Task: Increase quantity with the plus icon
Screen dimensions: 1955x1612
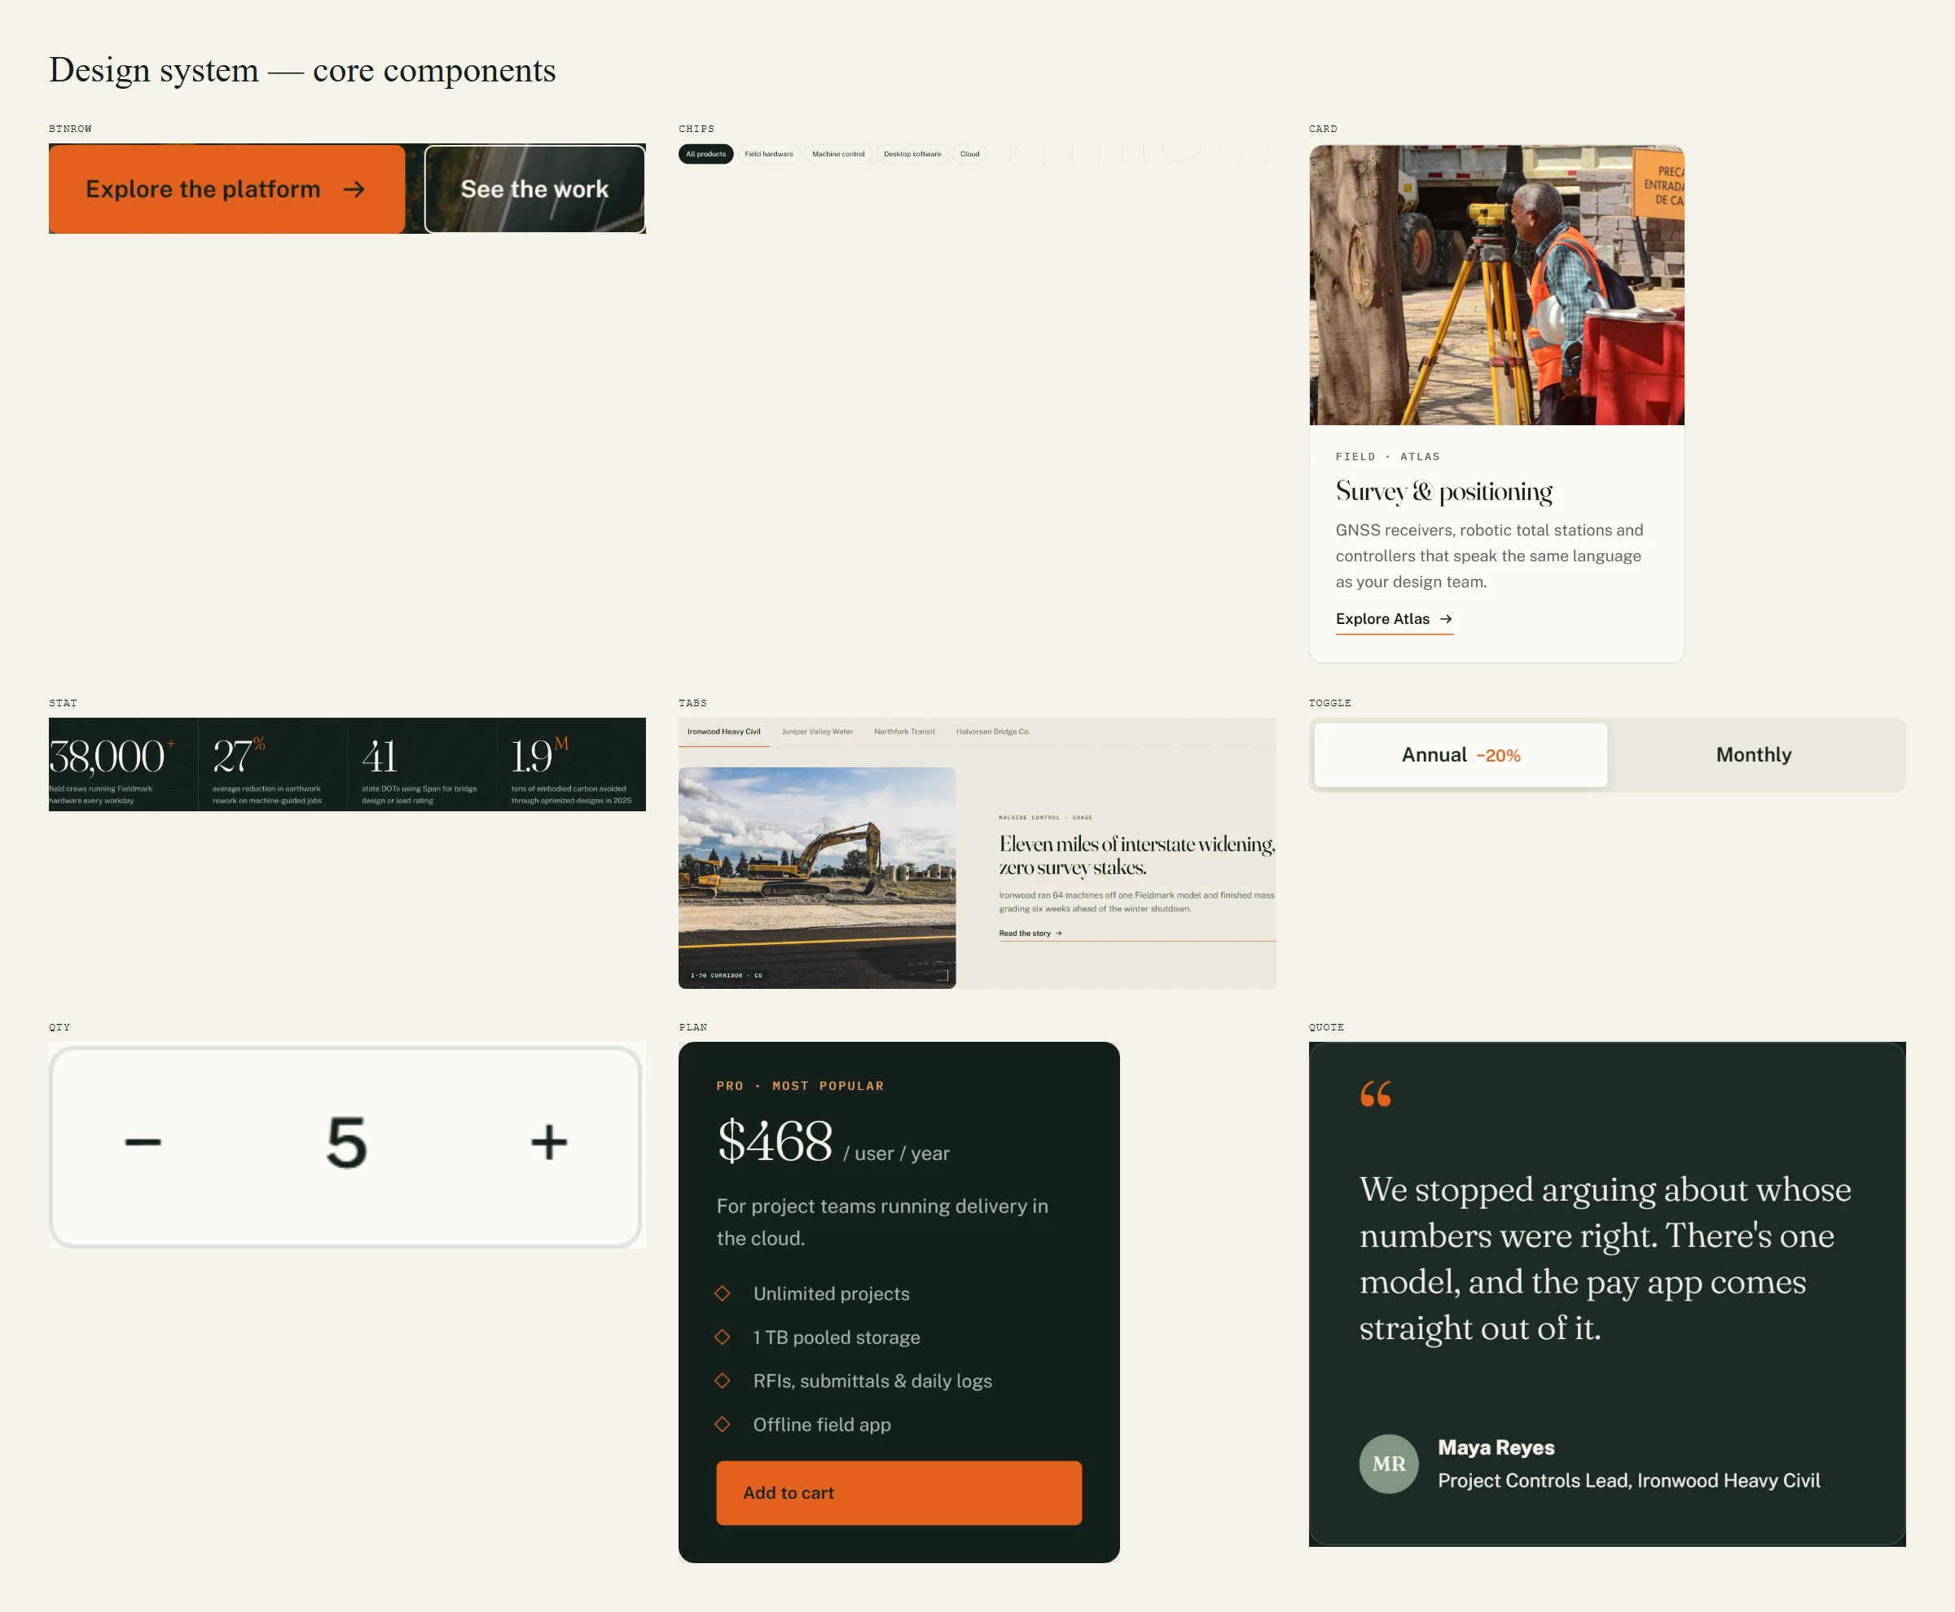Action: [549, 1142]
